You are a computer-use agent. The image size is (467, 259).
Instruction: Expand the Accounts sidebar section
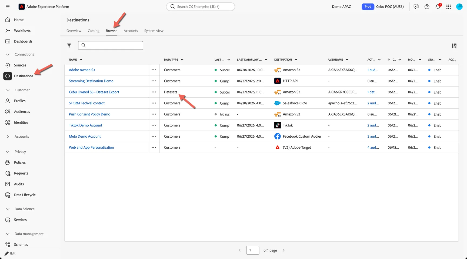point(8,137)
